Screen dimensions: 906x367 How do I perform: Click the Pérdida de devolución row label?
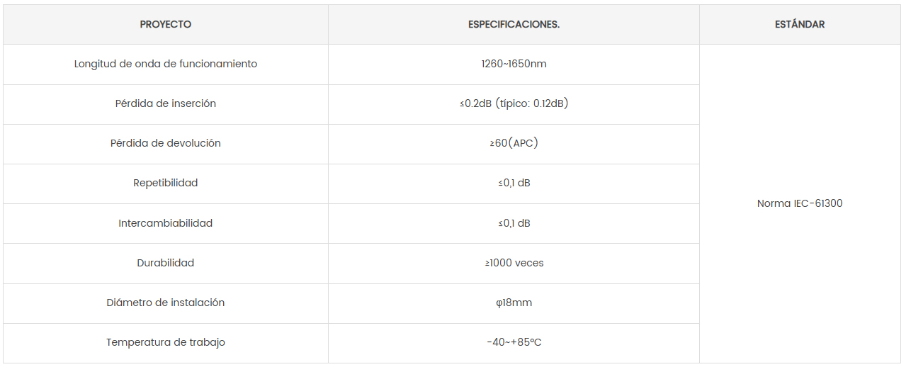pos(166,144)
